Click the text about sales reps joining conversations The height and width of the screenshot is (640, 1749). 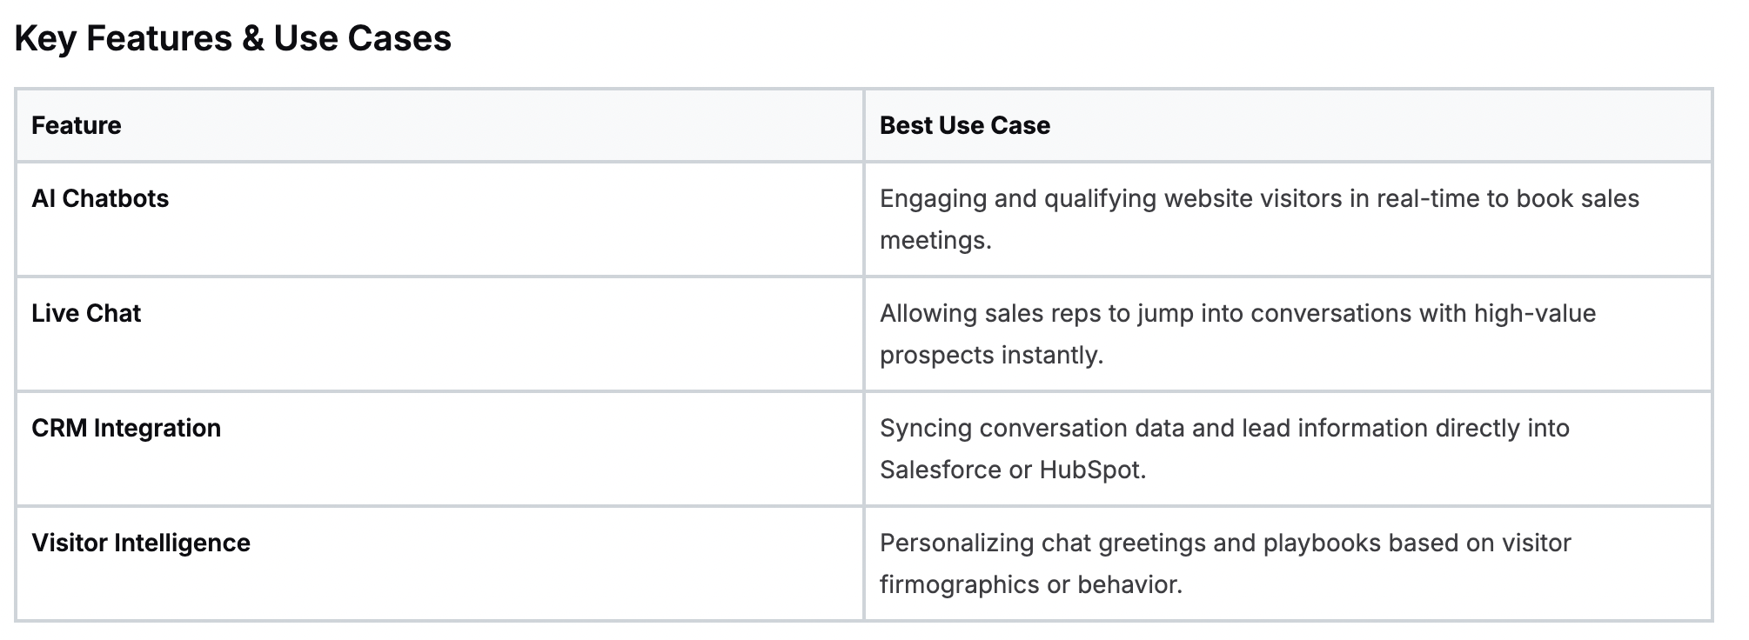[1237, 334]
